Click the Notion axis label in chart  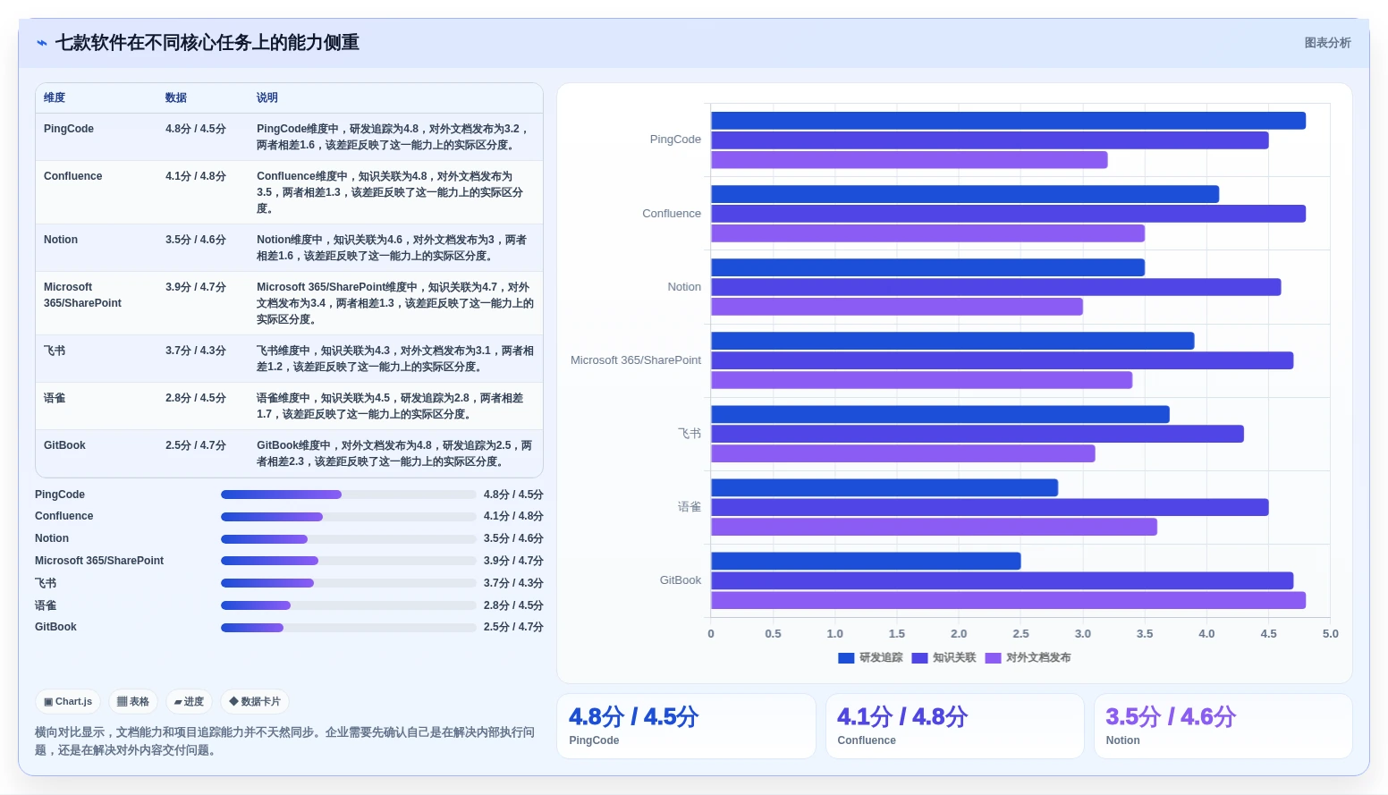point(684,287)
